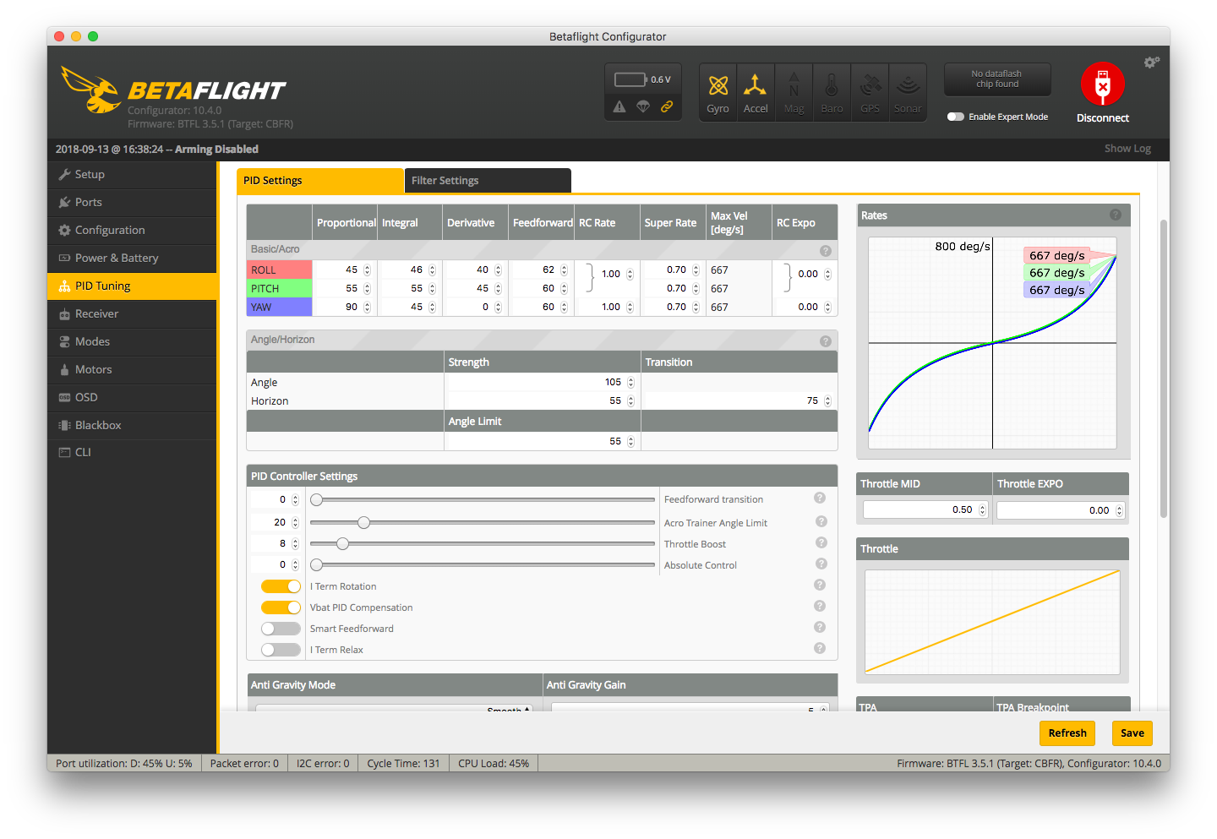Adjust Throttle MID stepper

point(982,510)
